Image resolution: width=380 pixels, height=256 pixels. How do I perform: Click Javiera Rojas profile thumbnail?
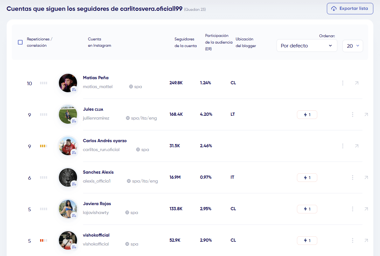[x=67, y=209]
